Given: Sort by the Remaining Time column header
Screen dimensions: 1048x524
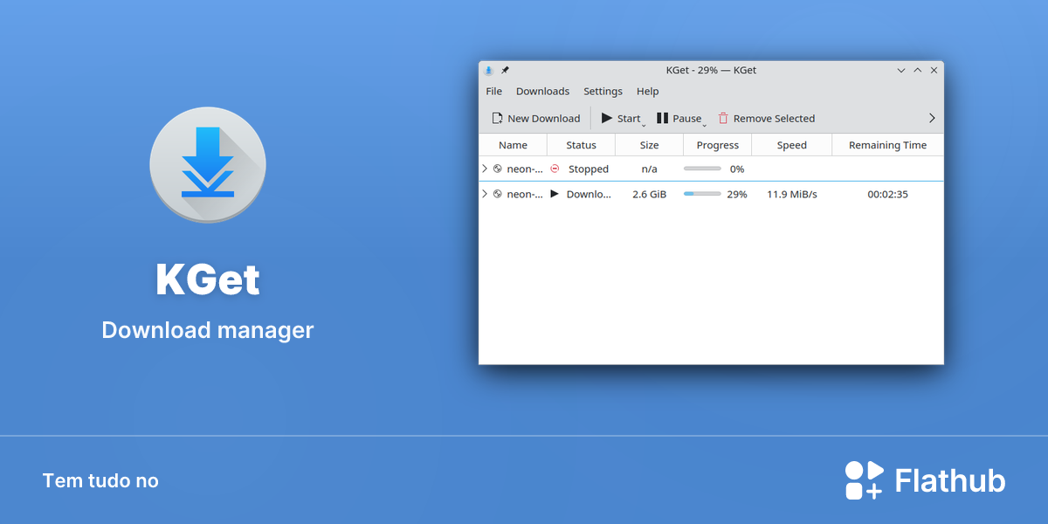Looking at the screenshot, I should point(888,145).
